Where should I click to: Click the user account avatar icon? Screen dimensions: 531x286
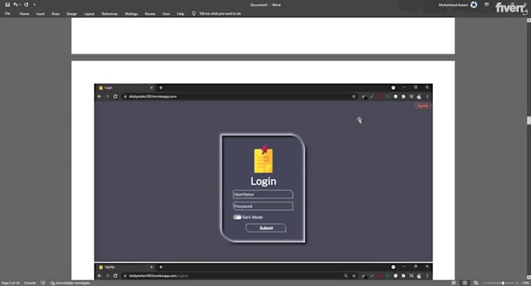point(474,5)
